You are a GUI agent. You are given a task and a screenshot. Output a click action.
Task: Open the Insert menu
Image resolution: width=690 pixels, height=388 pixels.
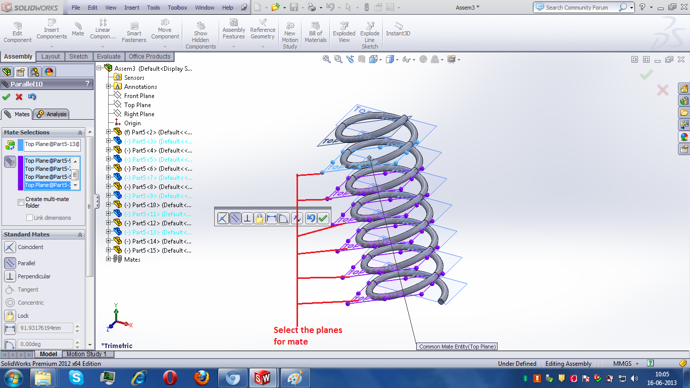click(132, 8)
